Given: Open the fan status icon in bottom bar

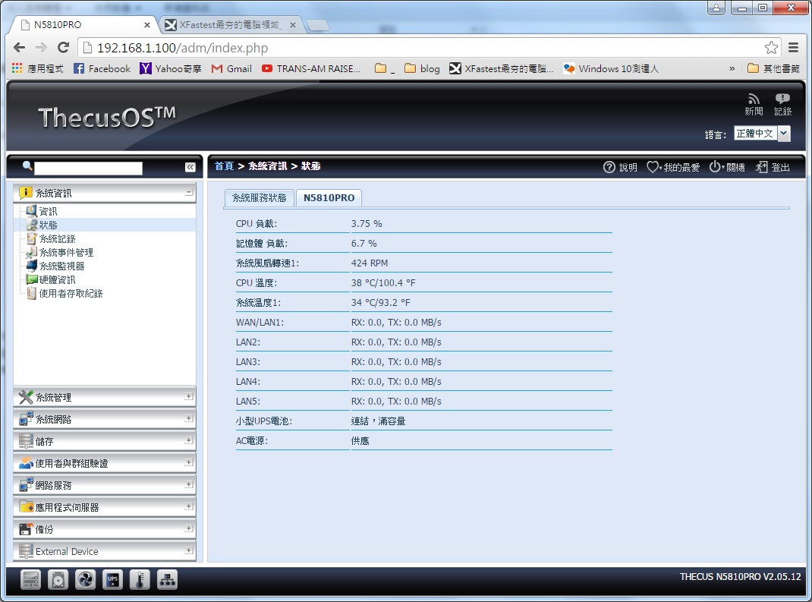Looking at the screenshot, I should pos(85,580).
